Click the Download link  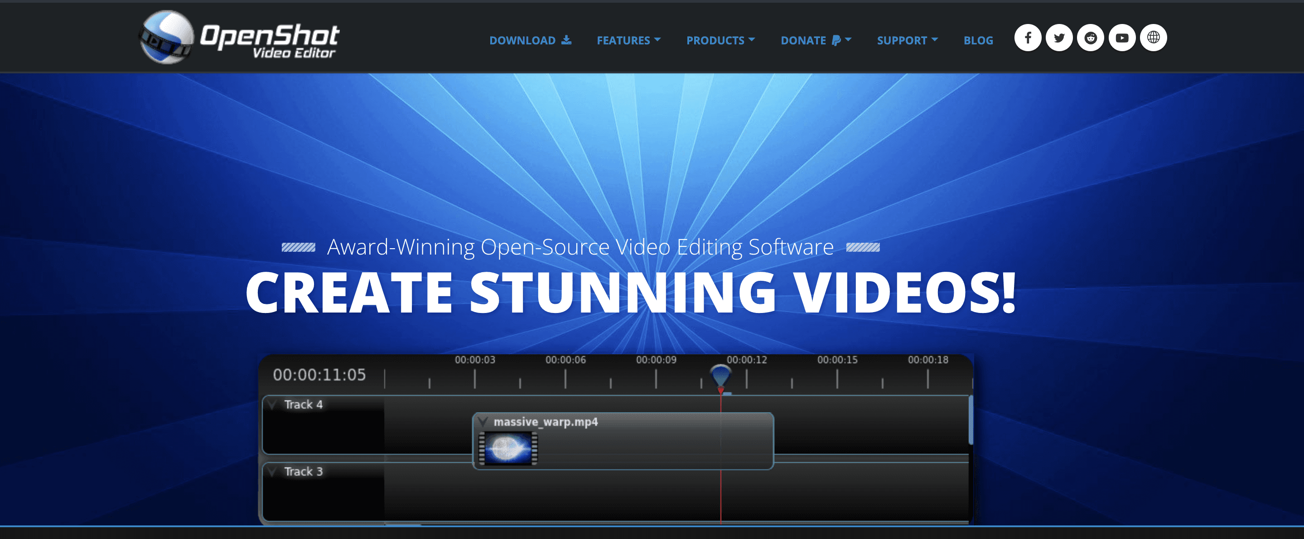coord(522,40)
